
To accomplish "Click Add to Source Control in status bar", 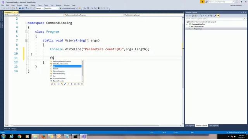I will pos(236,132).
